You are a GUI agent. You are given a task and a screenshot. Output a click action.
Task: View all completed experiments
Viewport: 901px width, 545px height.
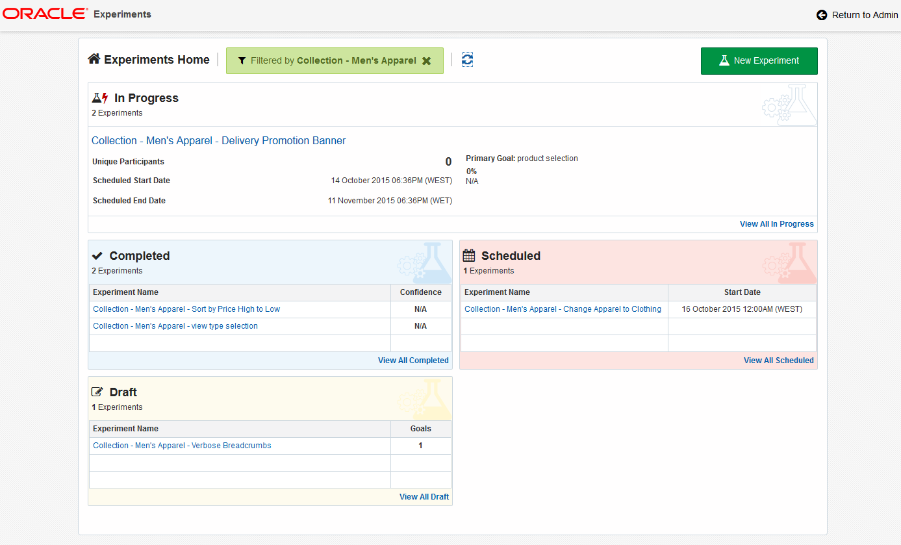tap(413, 361)
